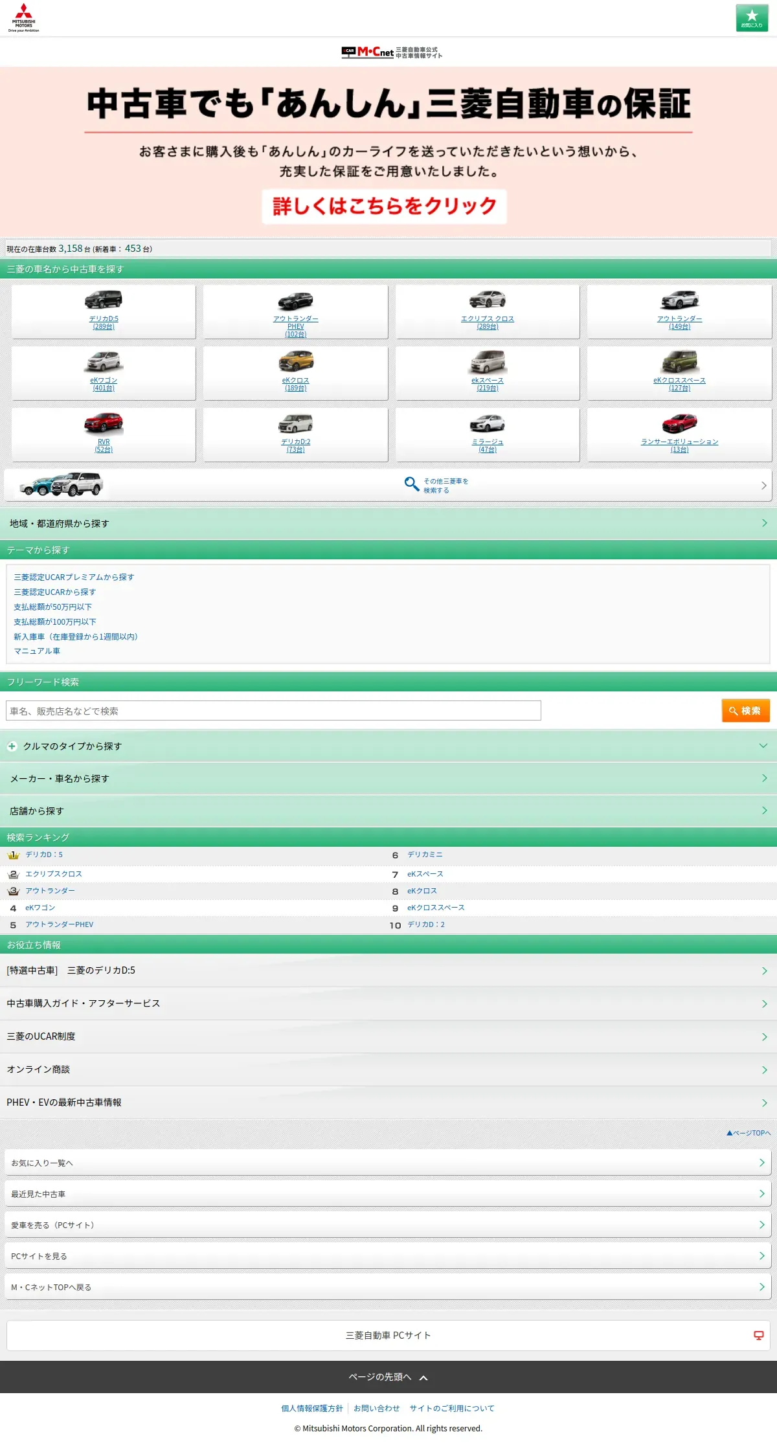Click the up caret icon beside ページの先頭へ
This screenshot has height=1443, width=777.
[x=423, y=1378]
